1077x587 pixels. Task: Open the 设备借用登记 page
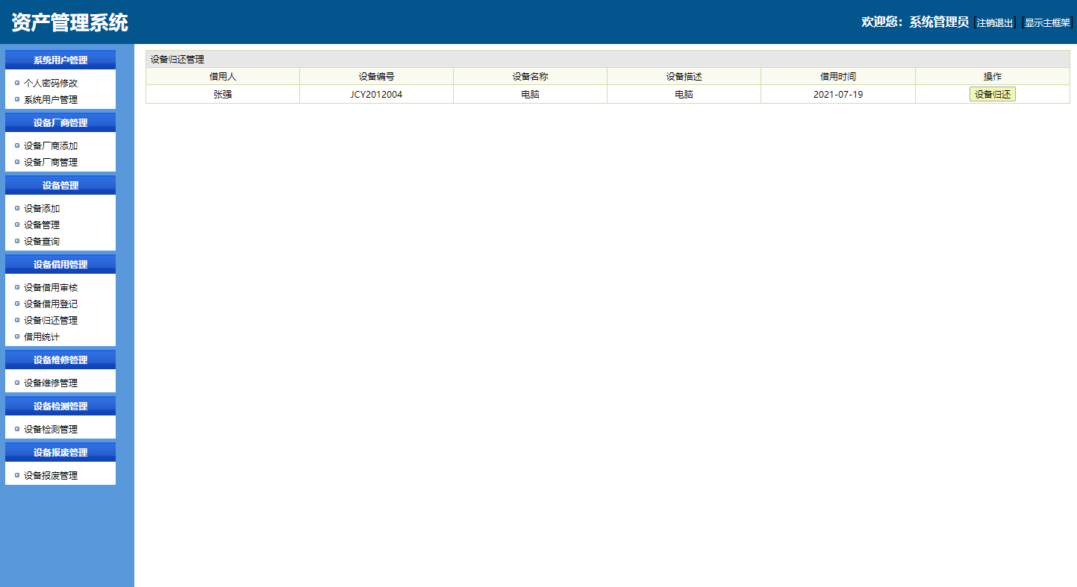point(49,304)
